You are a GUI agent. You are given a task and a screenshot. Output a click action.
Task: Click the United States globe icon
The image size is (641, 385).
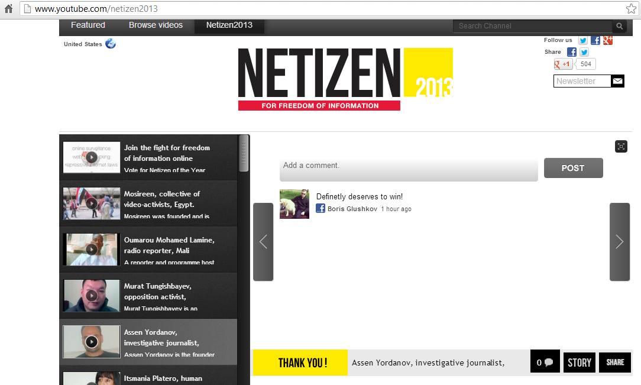tap(111, 44)
